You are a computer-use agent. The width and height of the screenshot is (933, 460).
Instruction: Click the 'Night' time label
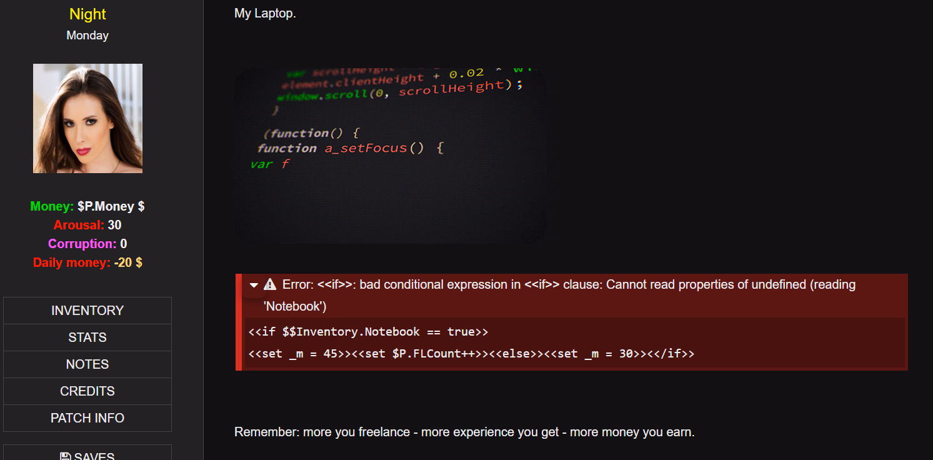[x=87, y=14]
